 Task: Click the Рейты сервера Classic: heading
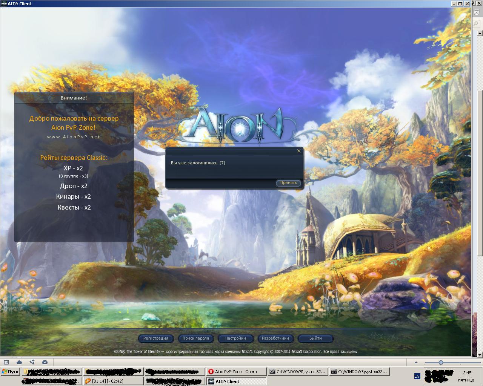74,158
